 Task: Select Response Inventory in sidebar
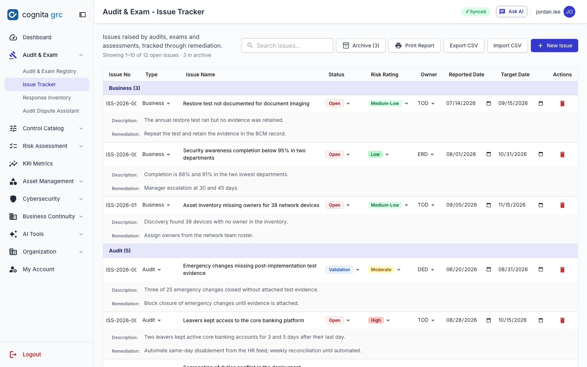[47, 98]
